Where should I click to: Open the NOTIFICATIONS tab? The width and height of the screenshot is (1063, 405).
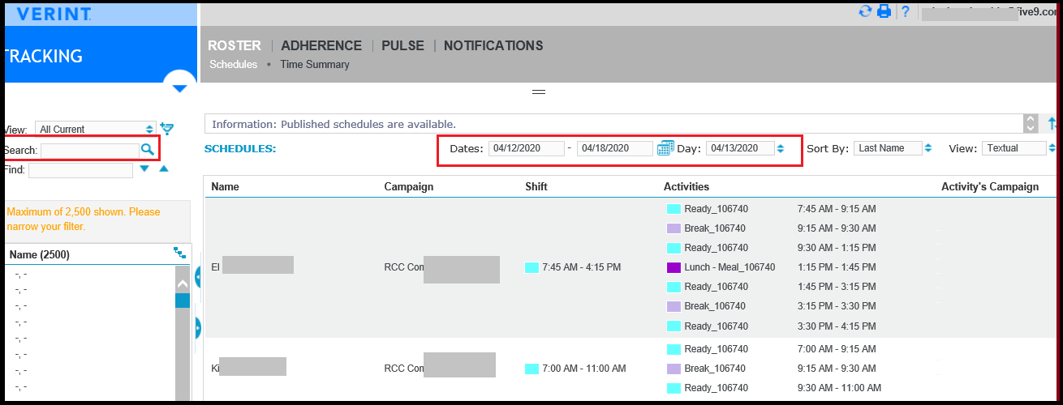[493, 45]
